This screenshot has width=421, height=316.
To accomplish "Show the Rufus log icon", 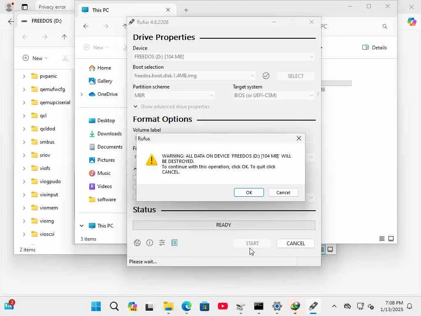I will [174, 243].
